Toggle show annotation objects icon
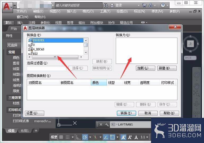The image size is (204, 143). 123,137
